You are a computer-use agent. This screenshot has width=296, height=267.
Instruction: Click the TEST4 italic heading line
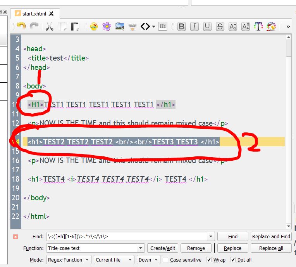pyautogui.click(x=118, y=179)
